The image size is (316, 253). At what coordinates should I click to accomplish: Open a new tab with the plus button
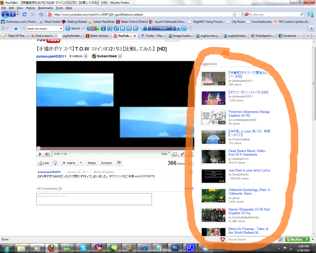[x=308, y=36]
